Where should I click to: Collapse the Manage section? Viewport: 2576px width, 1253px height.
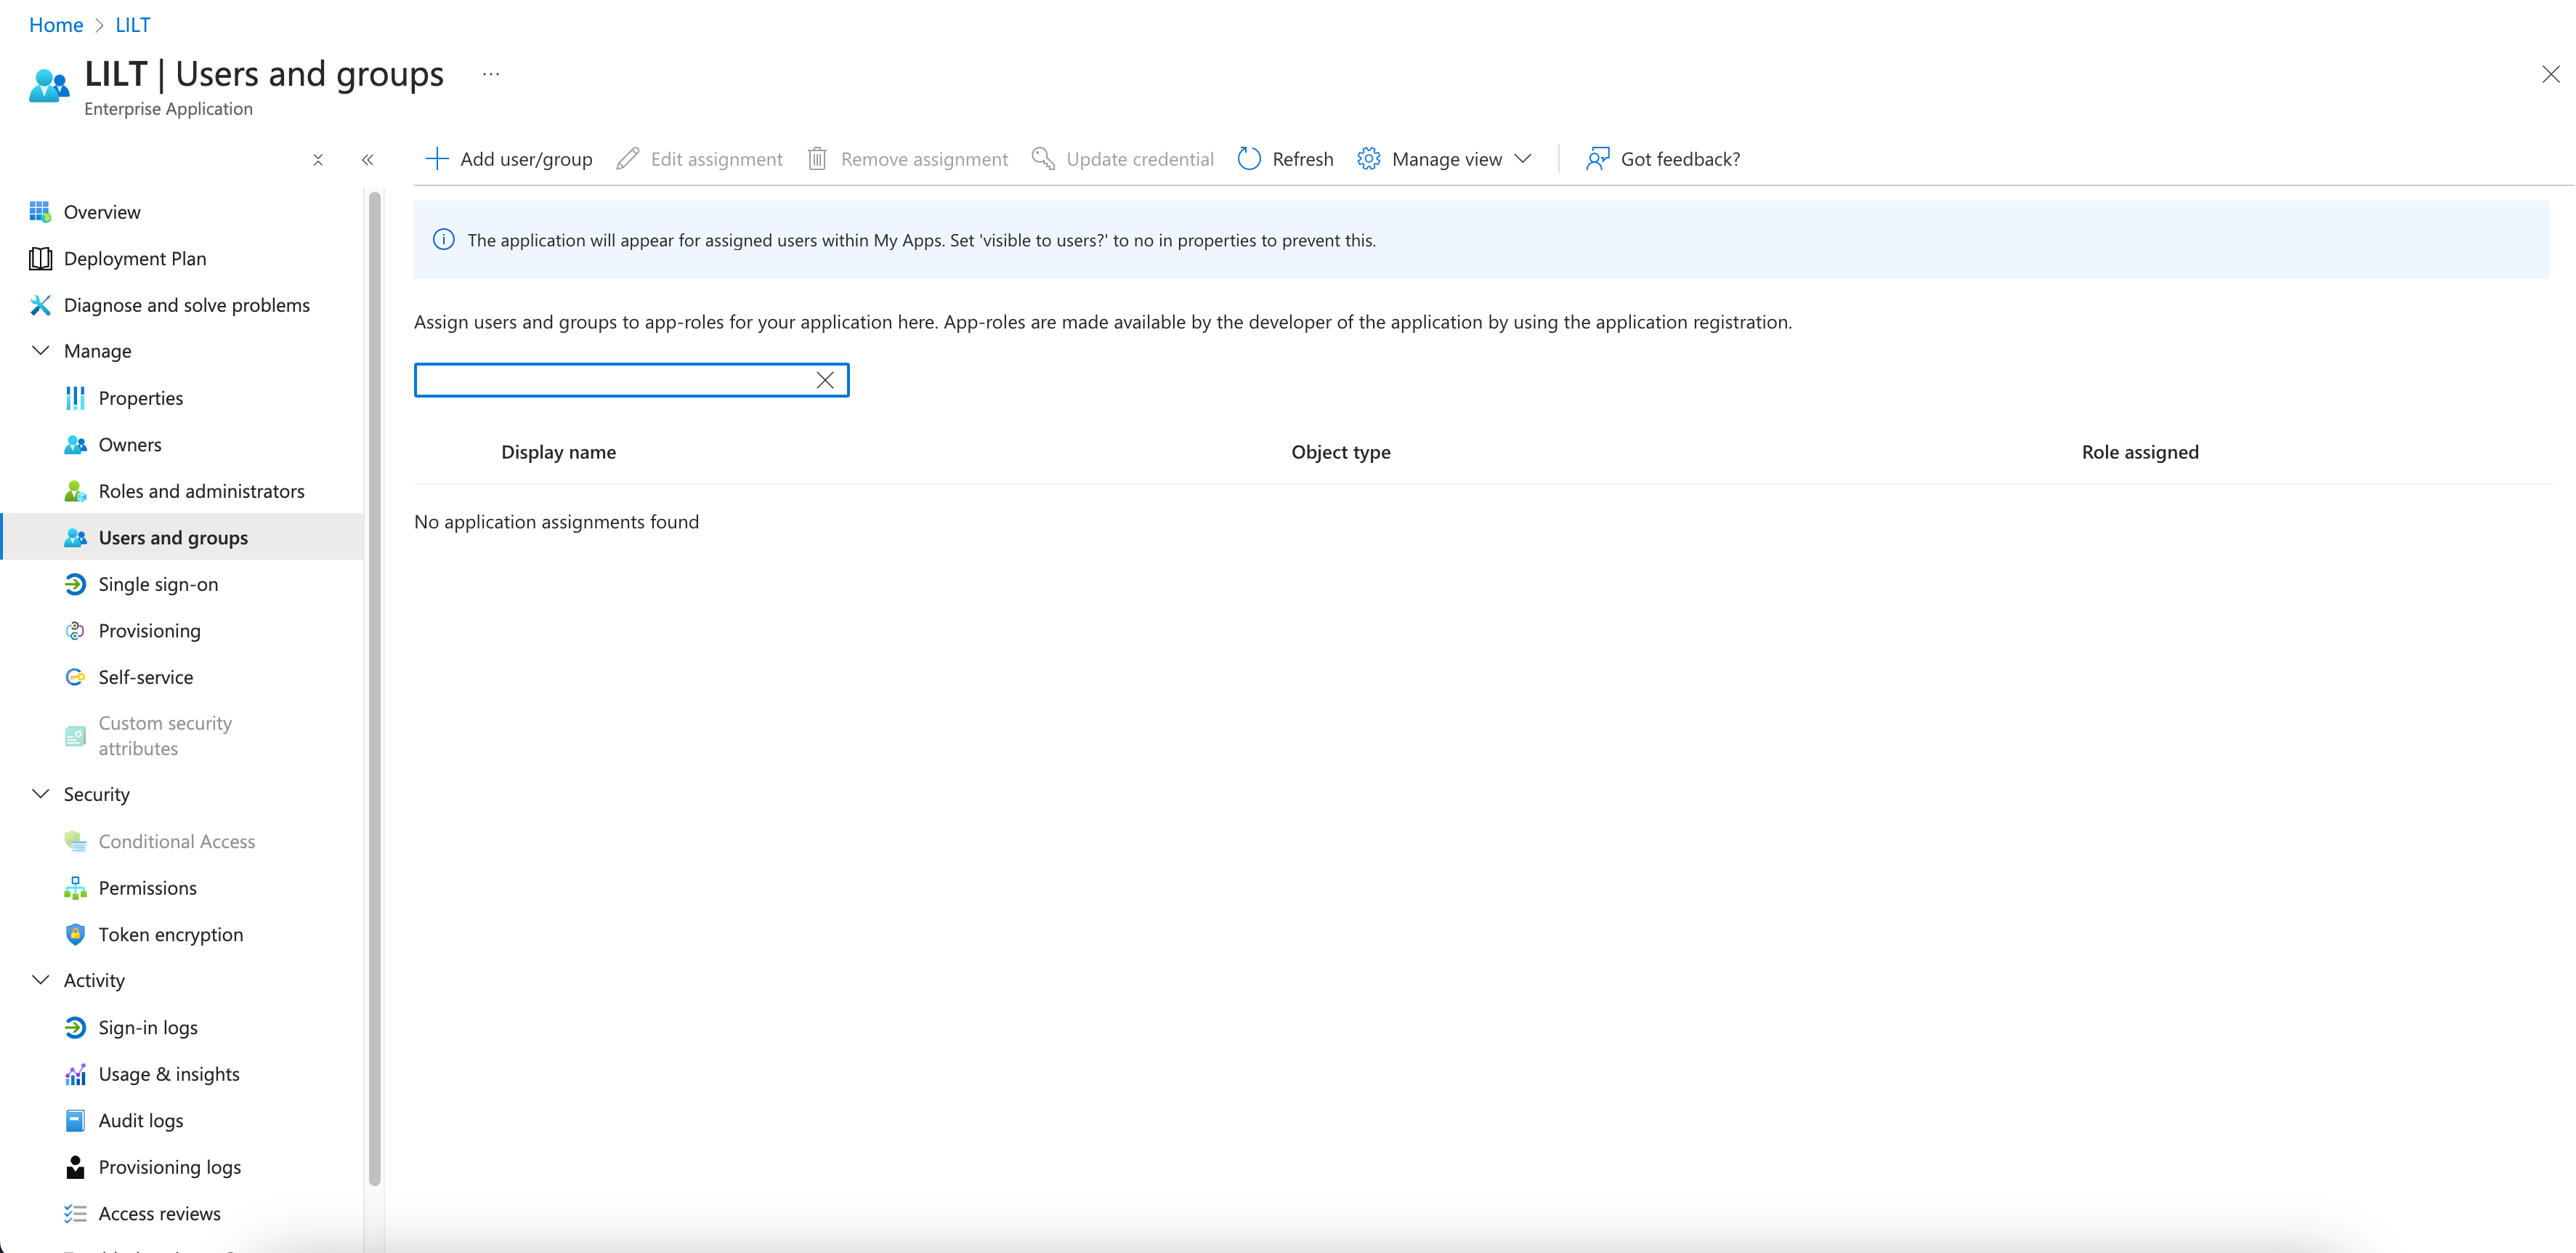[41, 351]
